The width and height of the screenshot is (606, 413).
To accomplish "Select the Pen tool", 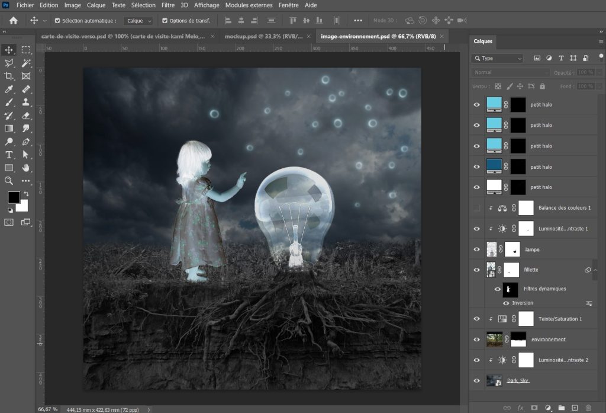I will pyautogui.click(x=26, y=141).
